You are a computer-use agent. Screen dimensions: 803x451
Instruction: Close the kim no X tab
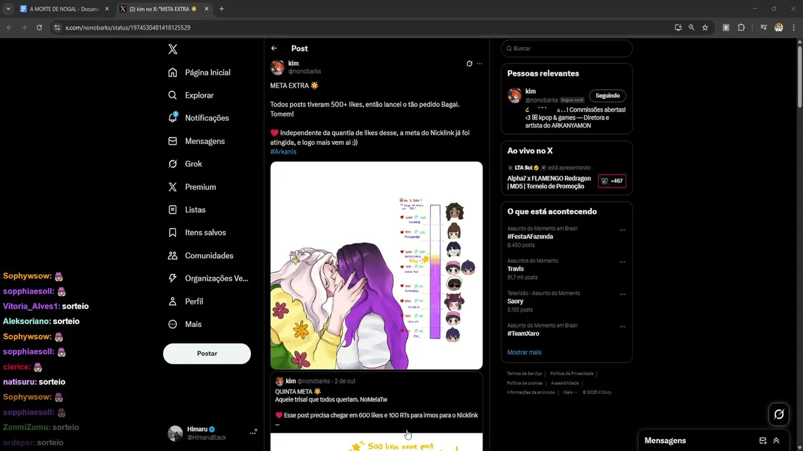(x=206, y=9)
